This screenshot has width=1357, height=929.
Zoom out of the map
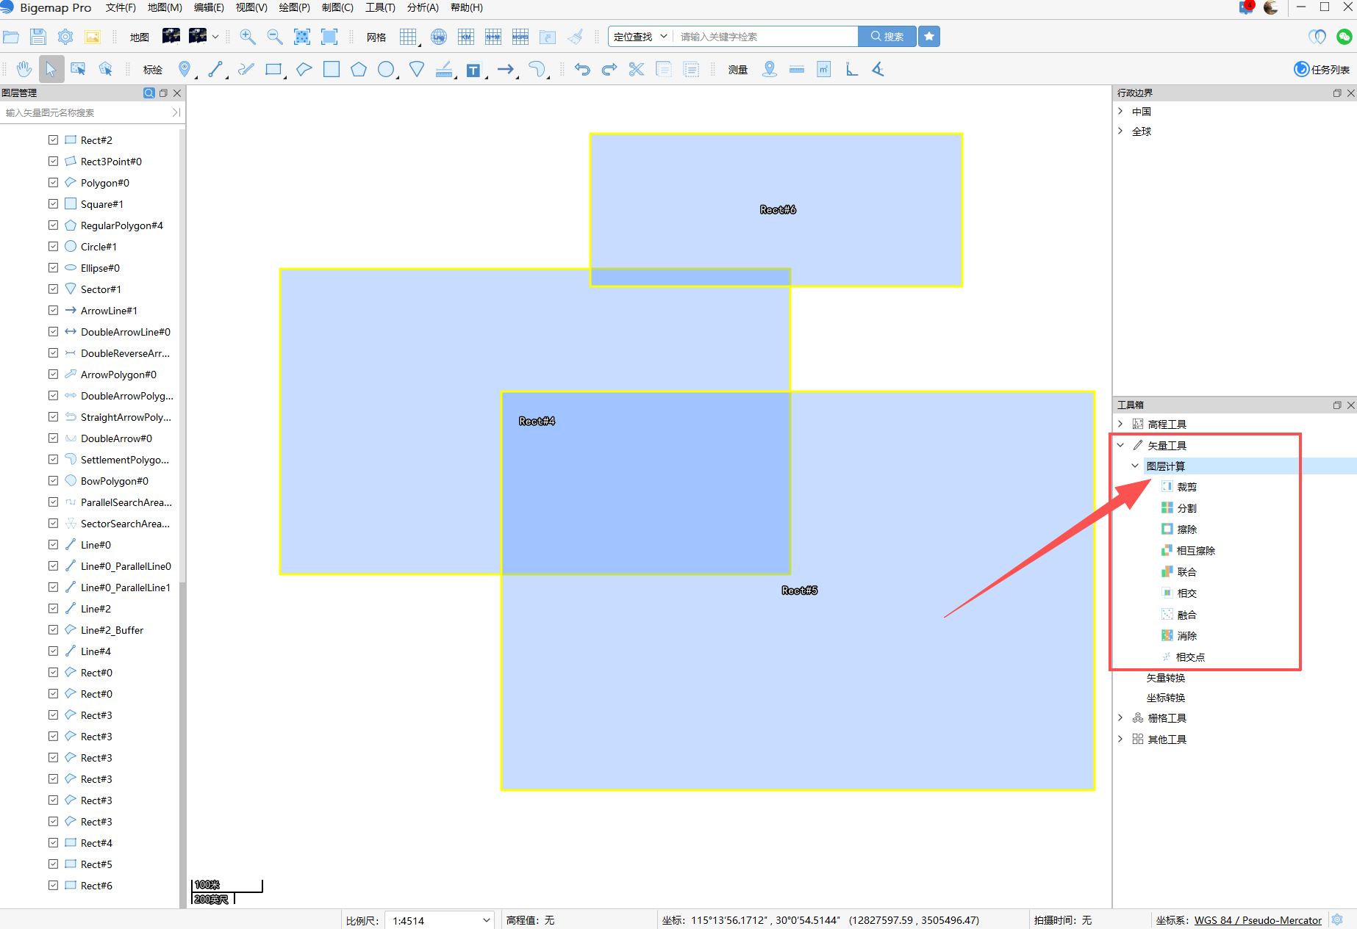[x=275, y=37]
